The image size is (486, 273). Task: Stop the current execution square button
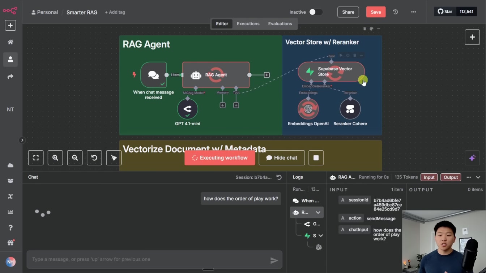316,158
